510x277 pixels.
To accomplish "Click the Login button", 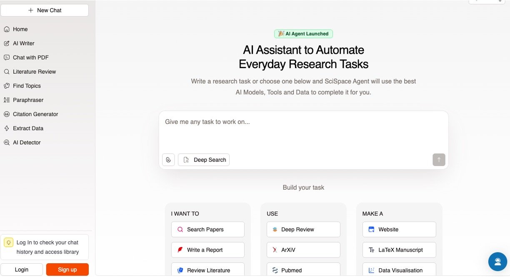I will click(22, 270).
